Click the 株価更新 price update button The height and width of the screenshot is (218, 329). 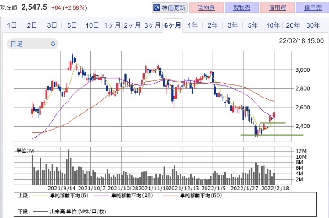tap(170, 8)
